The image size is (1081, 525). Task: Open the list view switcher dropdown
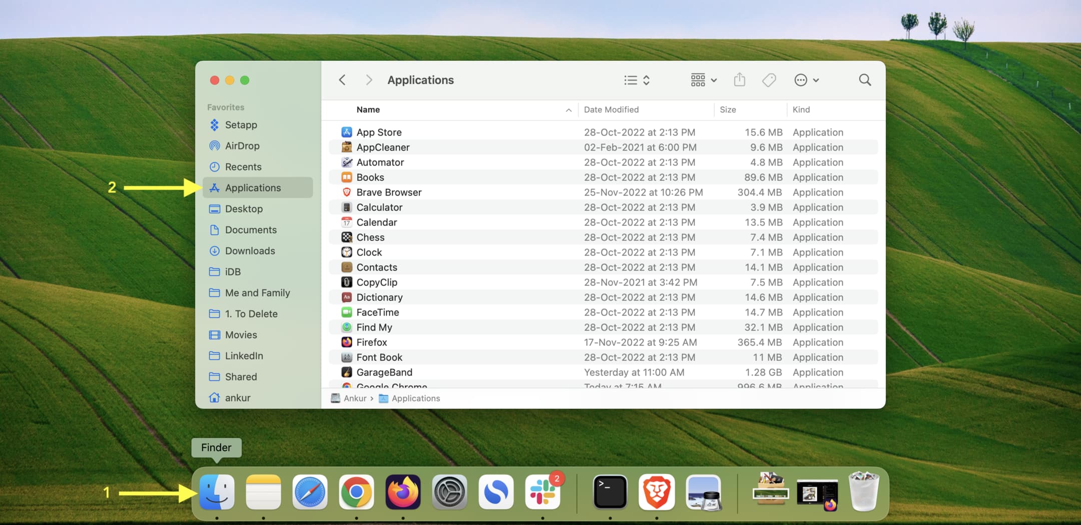(x=637, y=80)
